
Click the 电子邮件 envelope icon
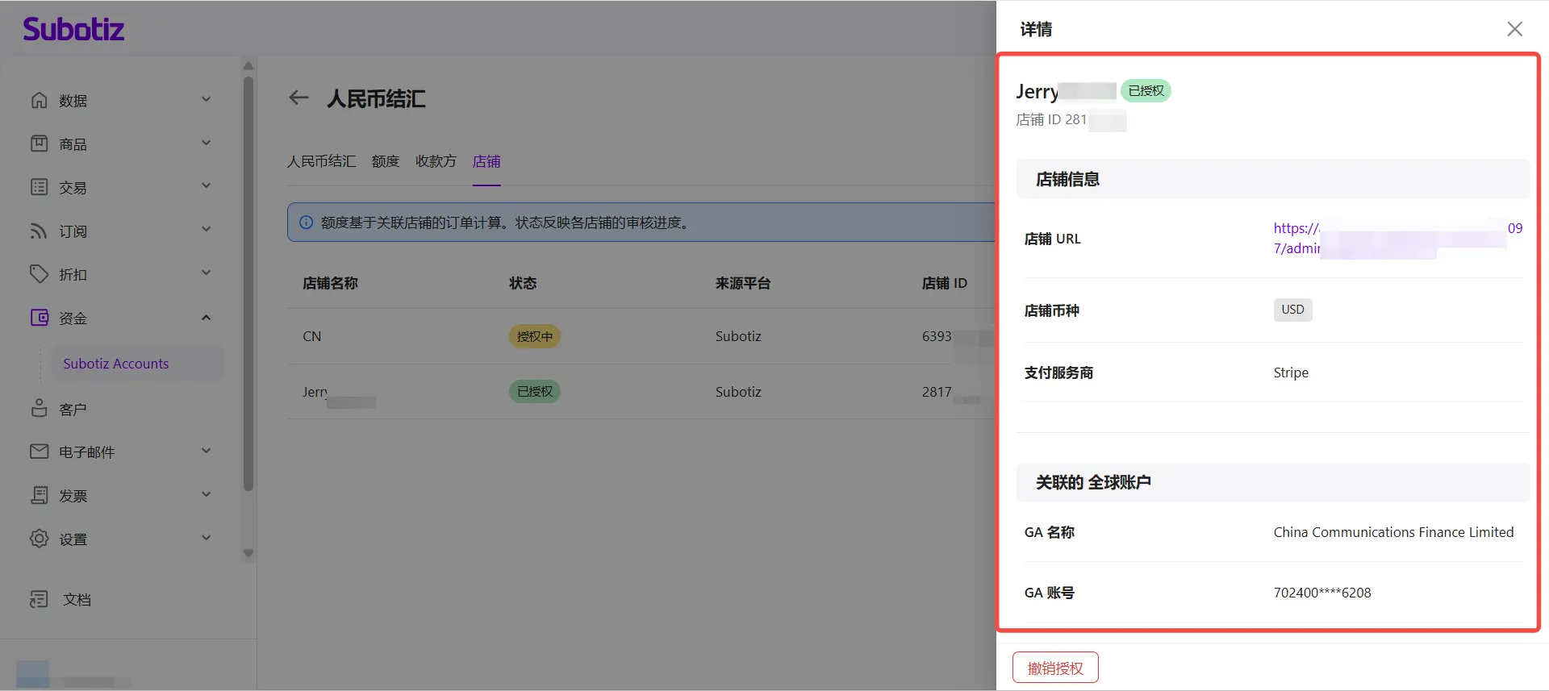[39, 452]
